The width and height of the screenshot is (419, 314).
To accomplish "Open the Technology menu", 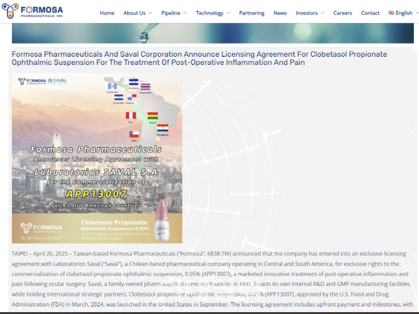I will coord(209,13).
